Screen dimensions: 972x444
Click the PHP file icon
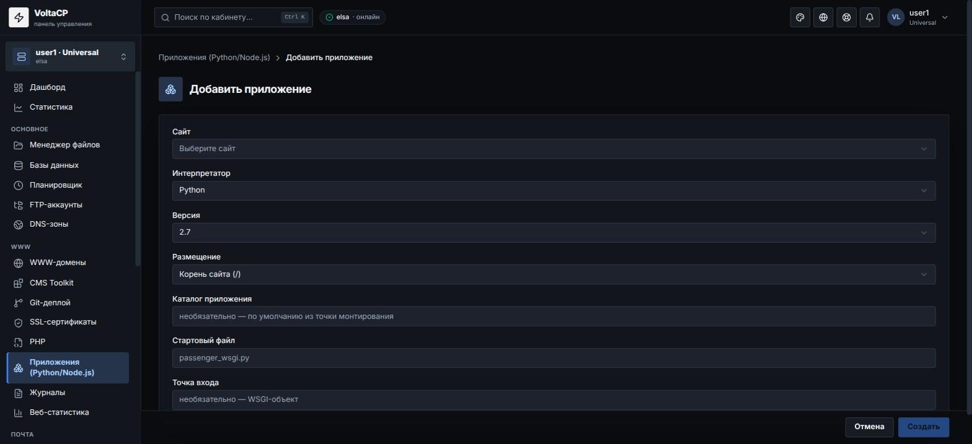coord(19,342)
